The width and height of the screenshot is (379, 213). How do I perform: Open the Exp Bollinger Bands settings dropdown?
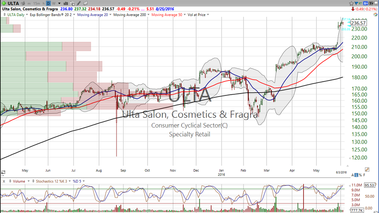(74, 15)
